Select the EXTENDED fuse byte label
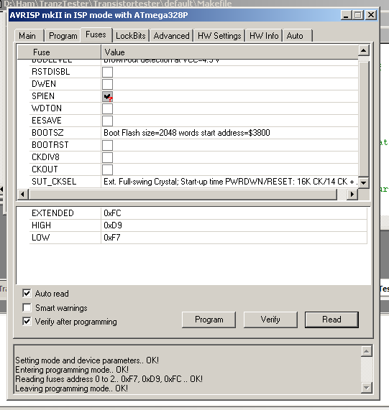The height and width of the screenshot is (410, 389). point(52,213)
